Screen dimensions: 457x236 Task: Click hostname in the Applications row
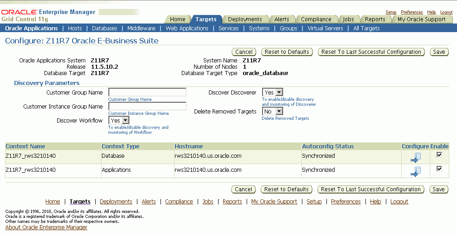[208, 170]
